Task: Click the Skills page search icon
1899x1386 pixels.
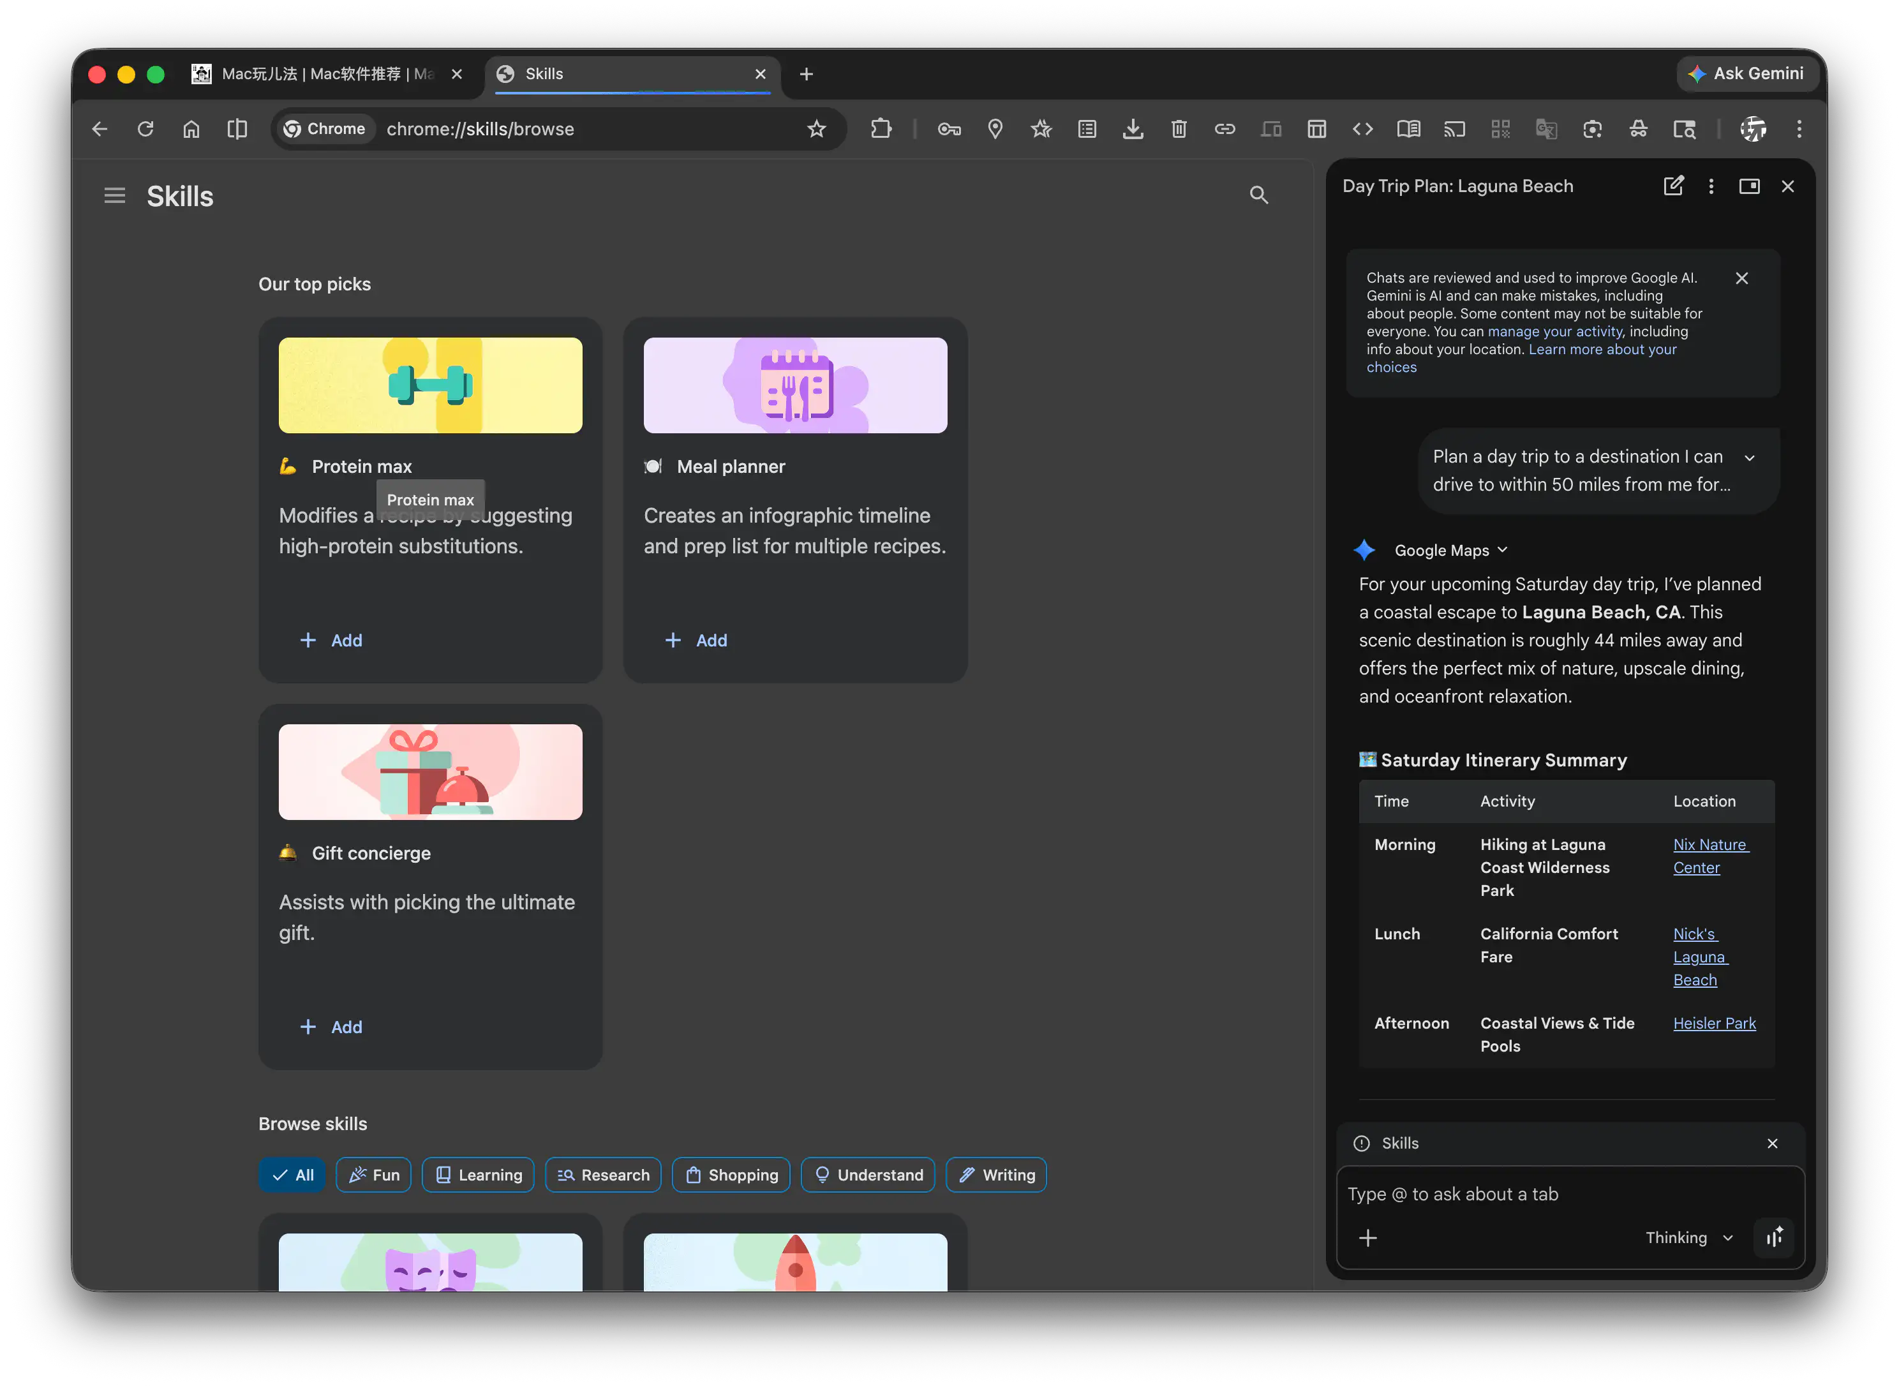Action: point(1258,195)
